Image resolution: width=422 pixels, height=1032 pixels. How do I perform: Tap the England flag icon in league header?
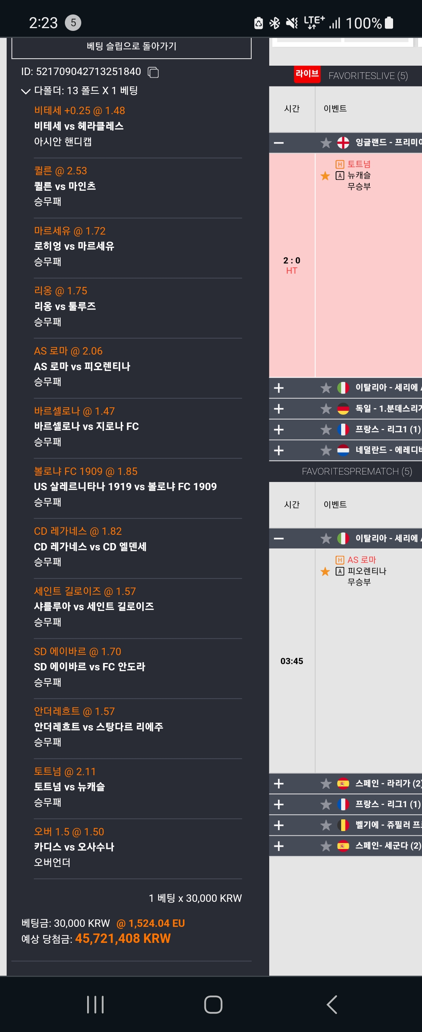[343, 143]
